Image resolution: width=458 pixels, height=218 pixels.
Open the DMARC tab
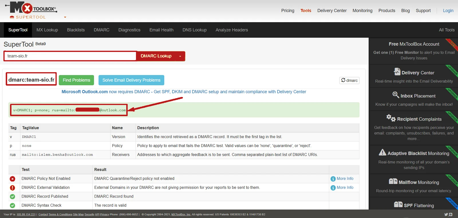(x=102, y=30)
